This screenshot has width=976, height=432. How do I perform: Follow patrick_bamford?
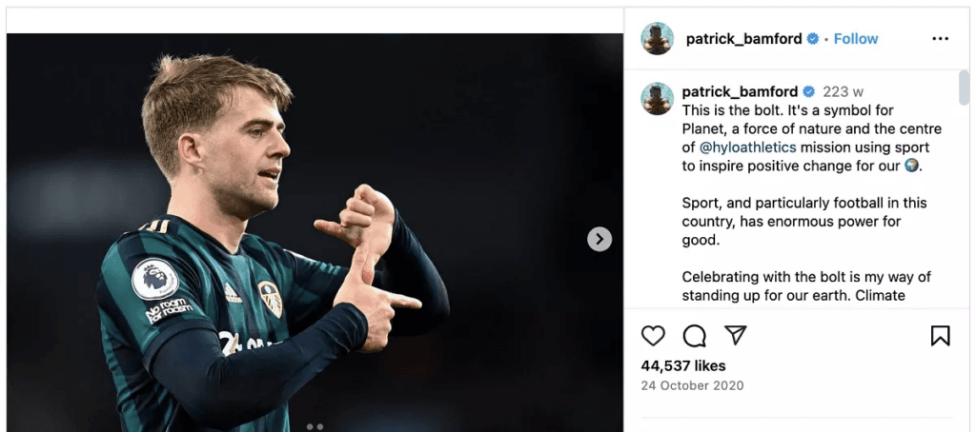(x=856, y=39)
